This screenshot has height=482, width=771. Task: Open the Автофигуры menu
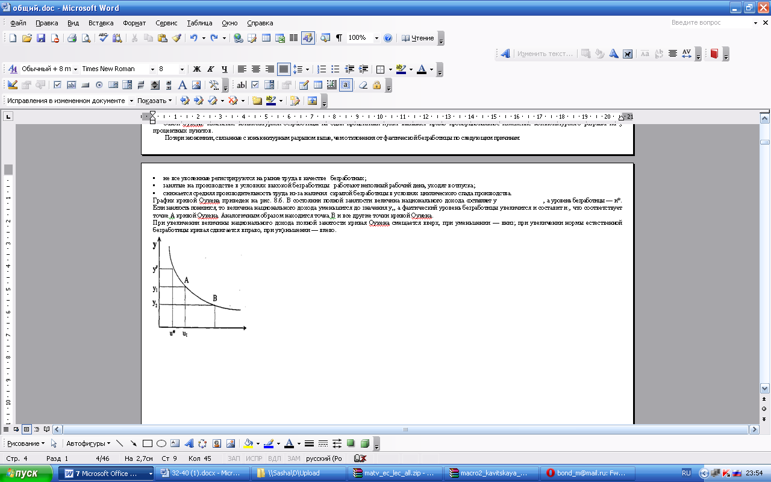pyautogui.click(x=88, y=443)
